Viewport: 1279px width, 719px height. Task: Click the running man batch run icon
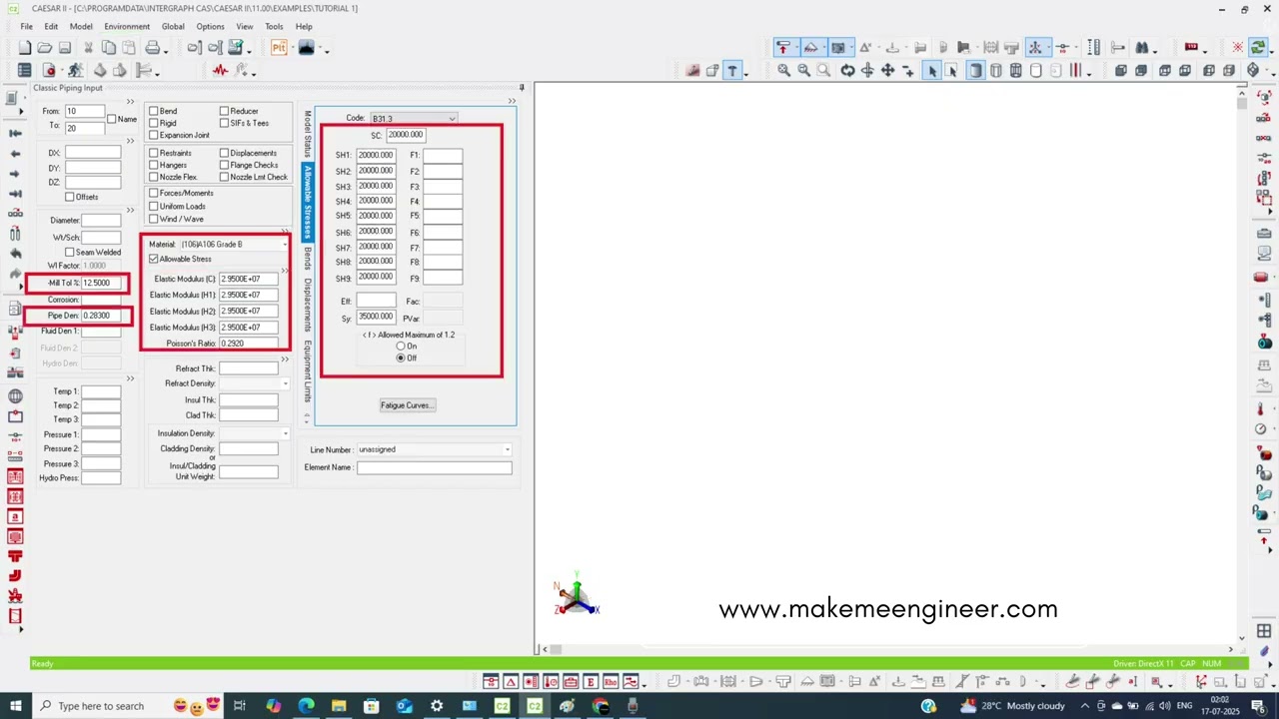click(x=75, y=70)
